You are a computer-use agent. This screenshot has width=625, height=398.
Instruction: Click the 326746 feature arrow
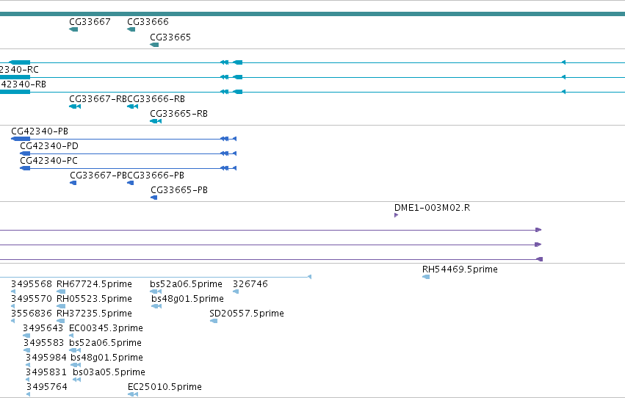coord(236,292)
